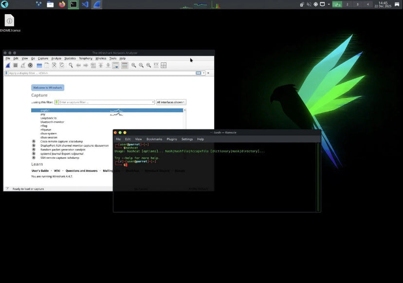The width and height of the screenshot is (403, 283).
Task: Select the highlighted enp0s1 interface row
Action: point(107,111)
